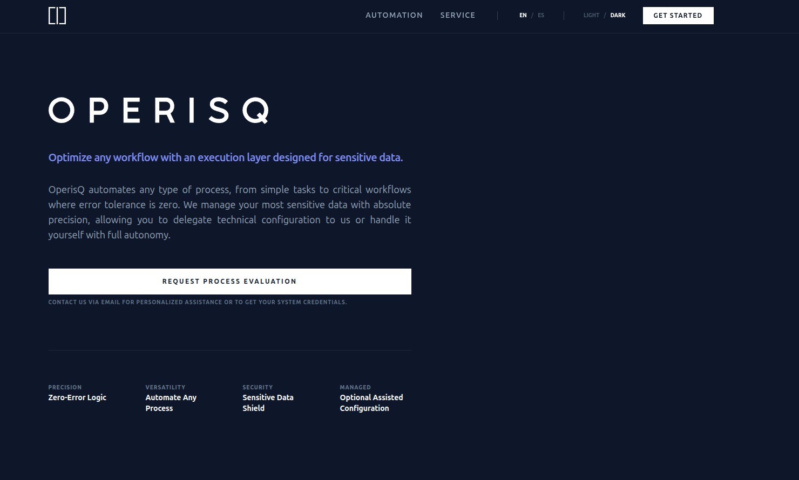Screen dimensions: 799x480
Task: Open the AUTOMATION menu
Action: tap(394, 15)
